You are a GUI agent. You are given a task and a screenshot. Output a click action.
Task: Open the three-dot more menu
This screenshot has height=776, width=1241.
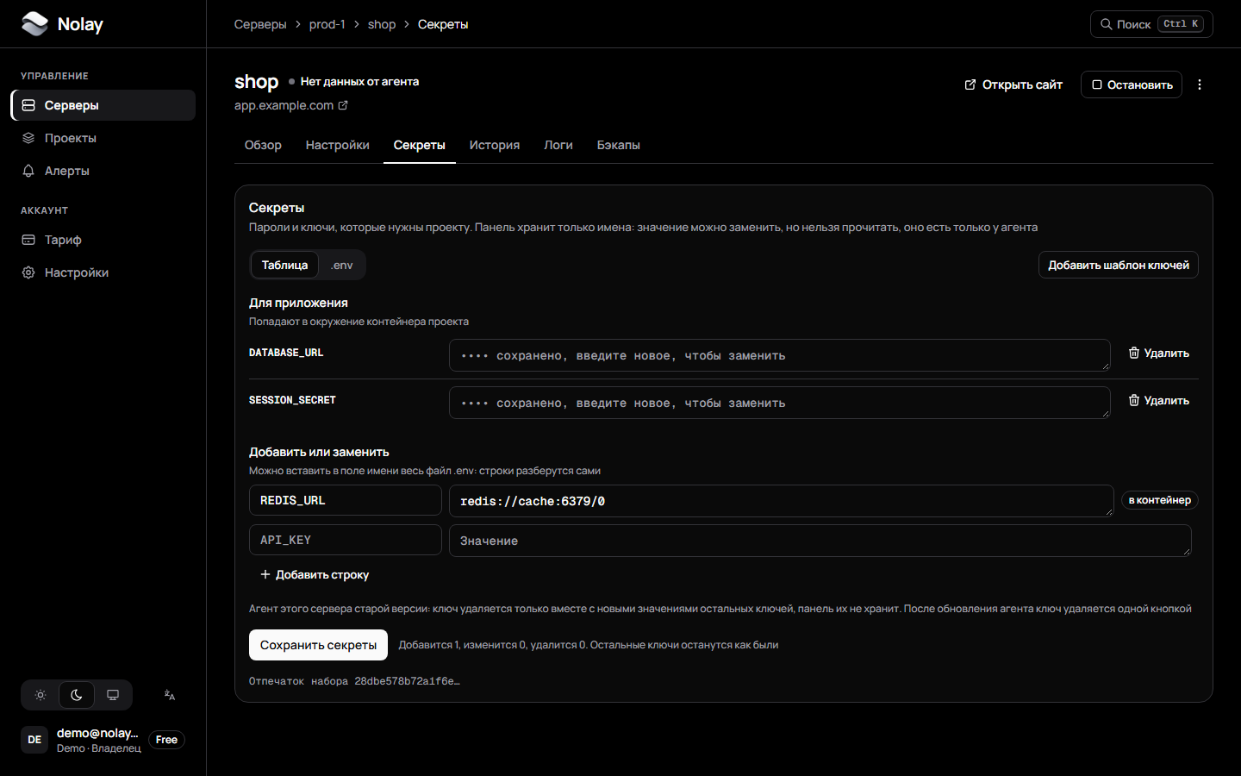[1200, 84]
